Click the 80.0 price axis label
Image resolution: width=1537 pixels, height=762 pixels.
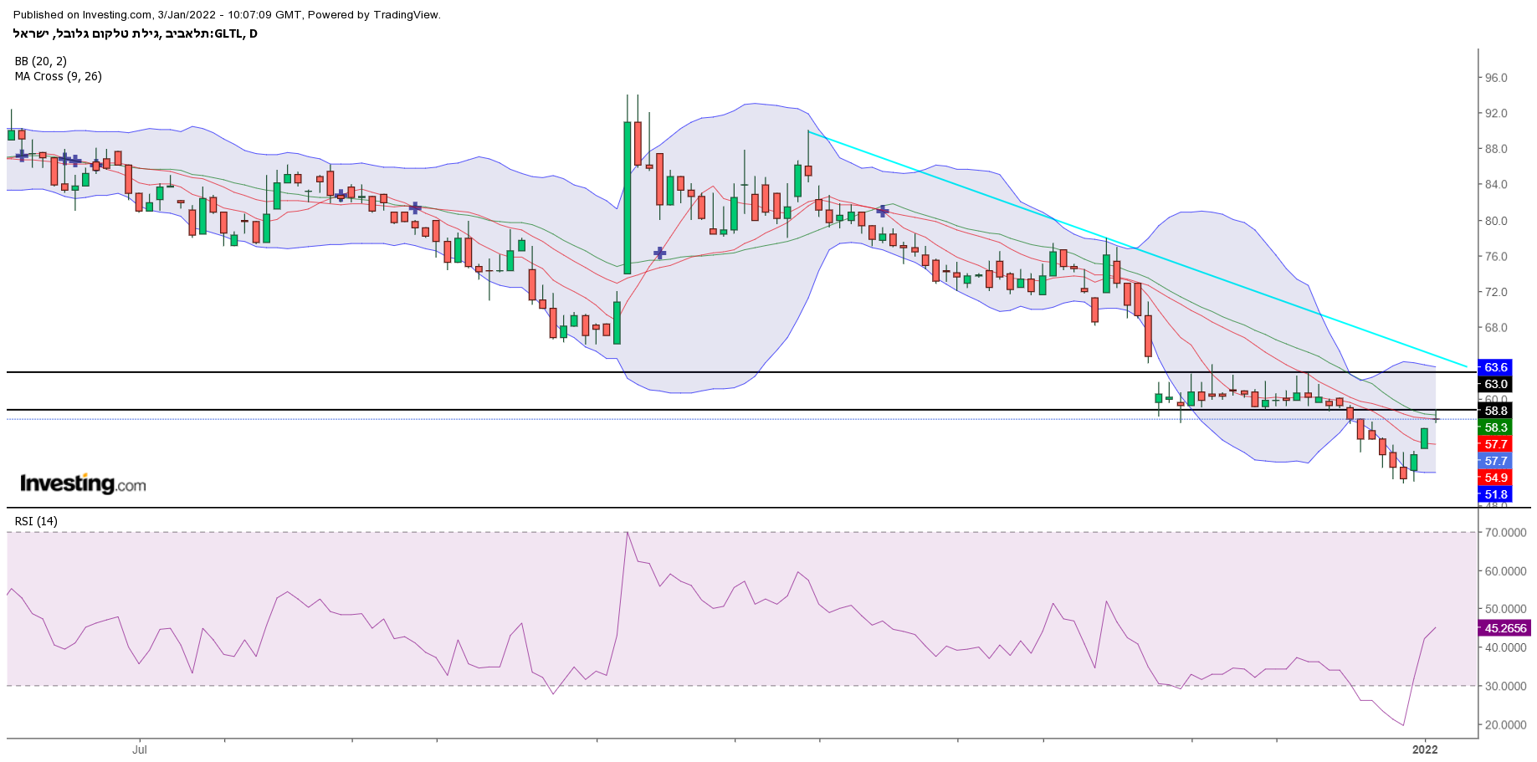coord(1496,221)
